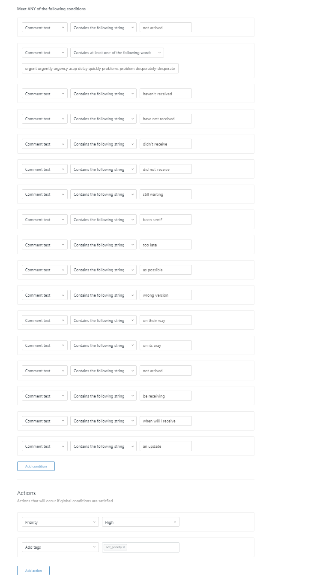The width and height of the screenshot is (311, 583).
Task: Open the operator dropdown in 'too late' row
Action: click(103, 245)
